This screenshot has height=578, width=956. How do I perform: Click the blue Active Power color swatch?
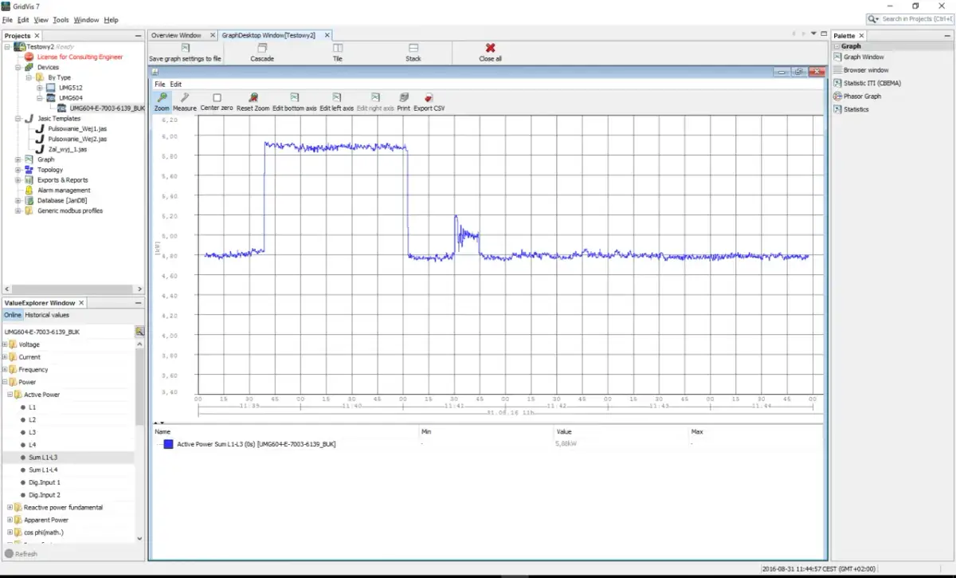coord(168,444)
